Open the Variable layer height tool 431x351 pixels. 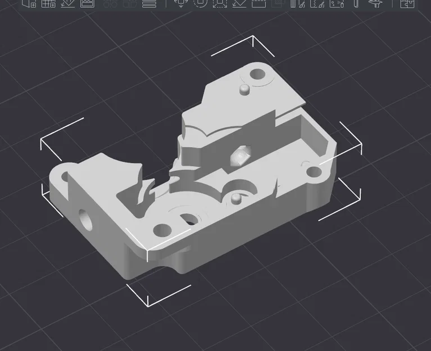click(149, 3)
